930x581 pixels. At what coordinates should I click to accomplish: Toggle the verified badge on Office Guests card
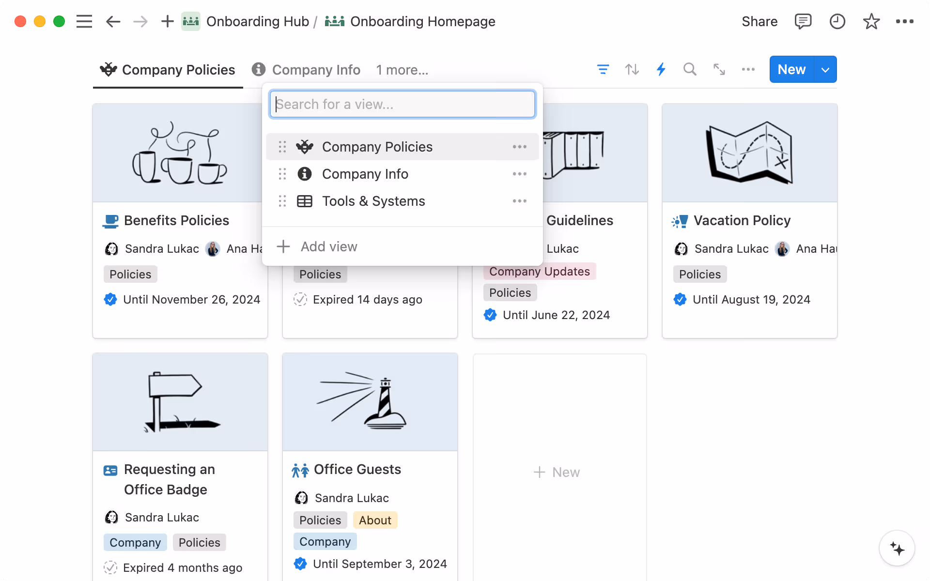click(x=300, y=564)
